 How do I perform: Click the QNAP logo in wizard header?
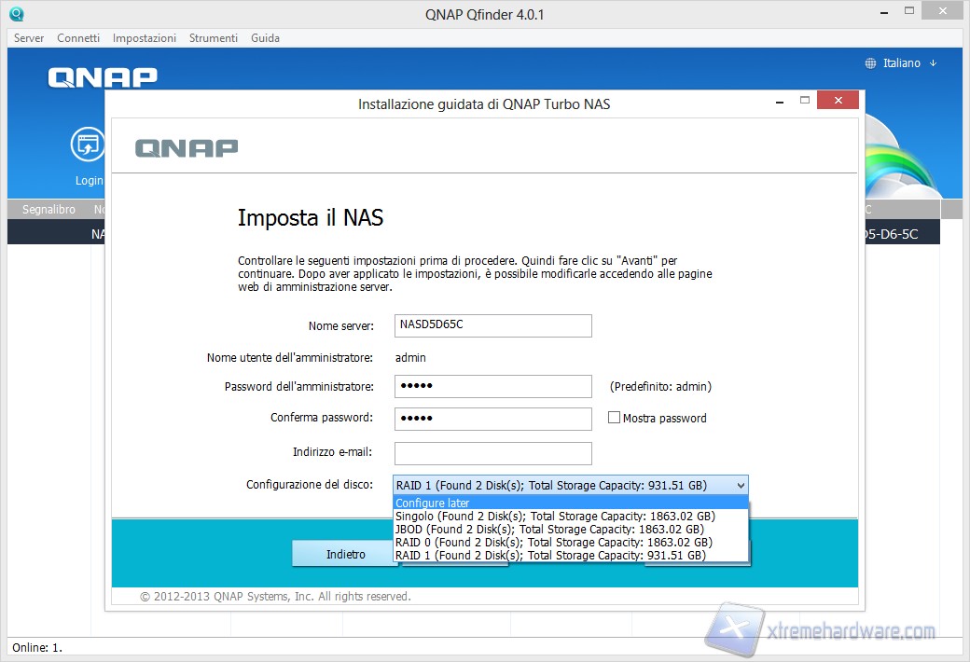tap(187, 148)
